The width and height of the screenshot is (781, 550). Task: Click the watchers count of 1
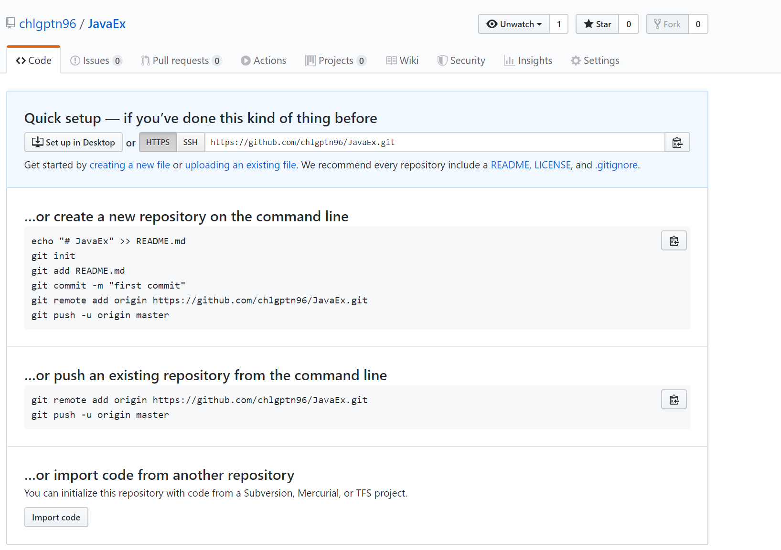coord(559,24)
